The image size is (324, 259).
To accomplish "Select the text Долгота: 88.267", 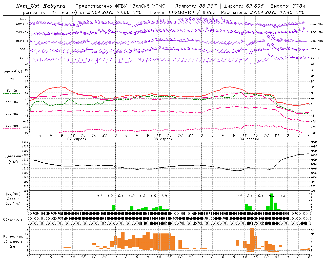I will [x=196, y=6].
